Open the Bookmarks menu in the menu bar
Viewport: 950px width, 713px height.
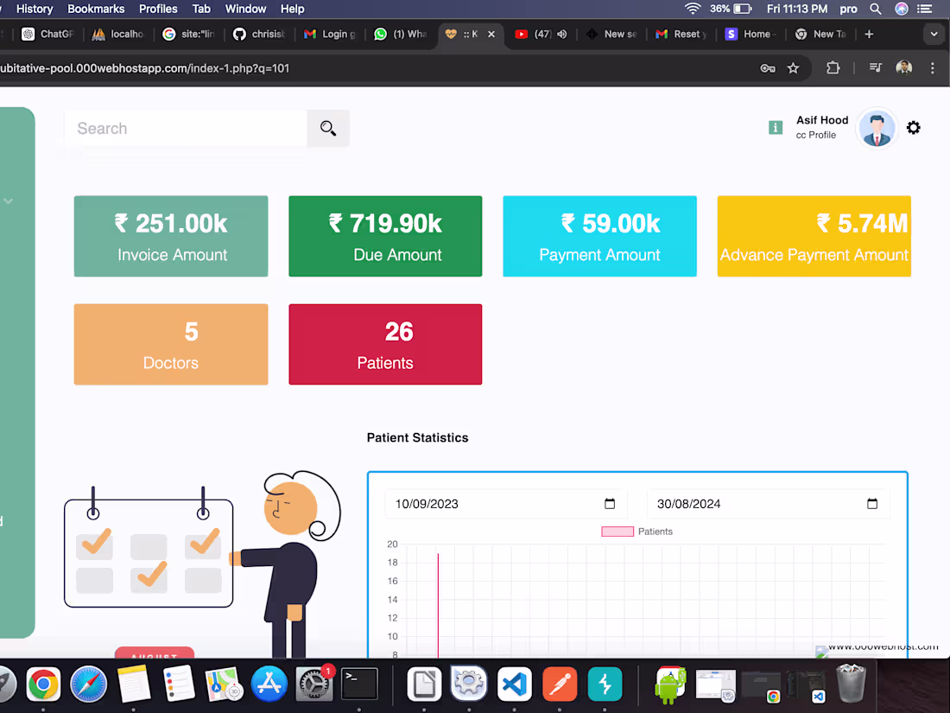96,9
